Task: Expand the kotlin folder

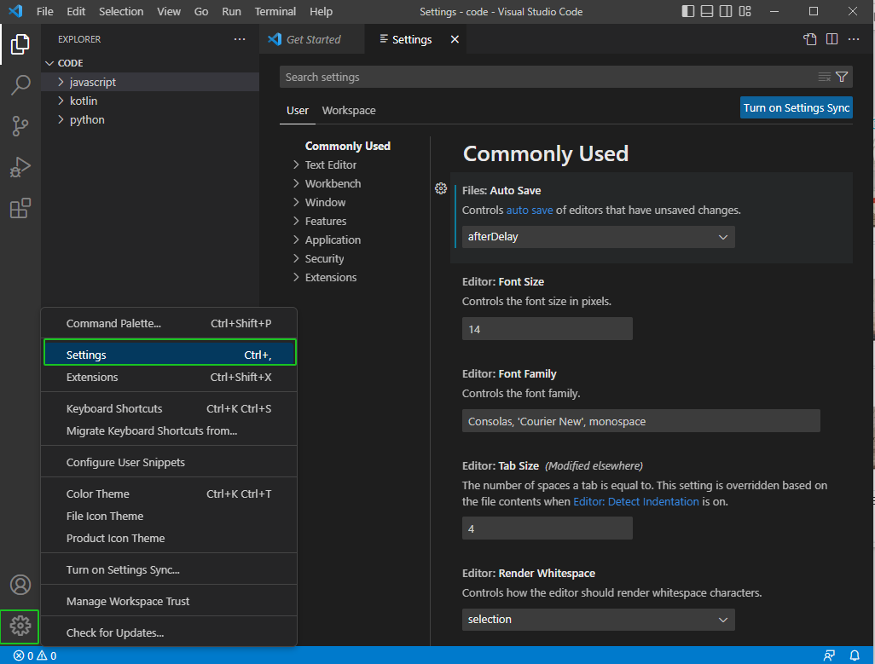Action: tap(149, 101)
